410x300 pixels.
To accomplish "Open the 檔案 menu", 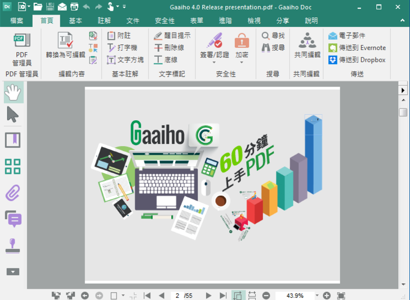I will click(x=16, y=21).
